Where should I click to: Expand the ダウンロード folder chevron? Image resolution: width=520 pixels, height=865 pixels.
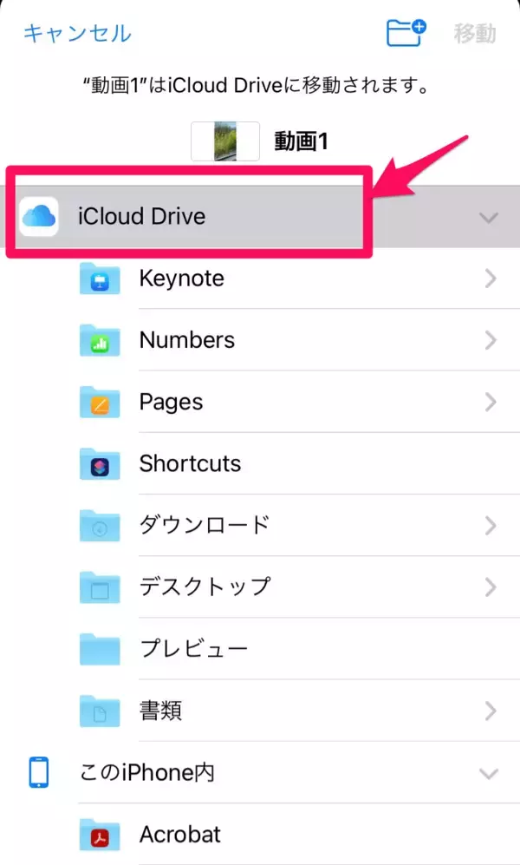(491, 526)
